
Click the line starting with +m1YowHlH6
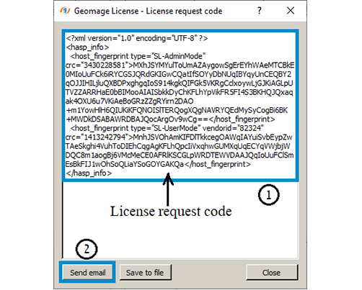(177, 110)
